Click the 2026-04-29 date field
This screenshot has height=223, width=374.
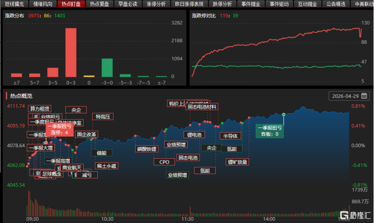coord(349,96)
